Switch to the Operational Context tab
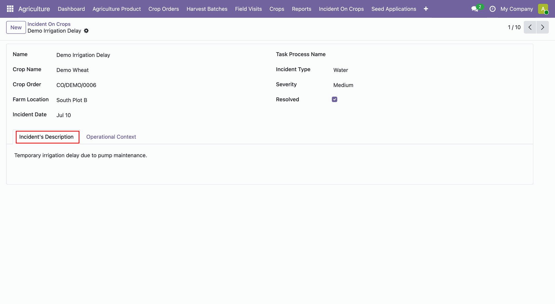555x304 pixels. tap(111, 137)
